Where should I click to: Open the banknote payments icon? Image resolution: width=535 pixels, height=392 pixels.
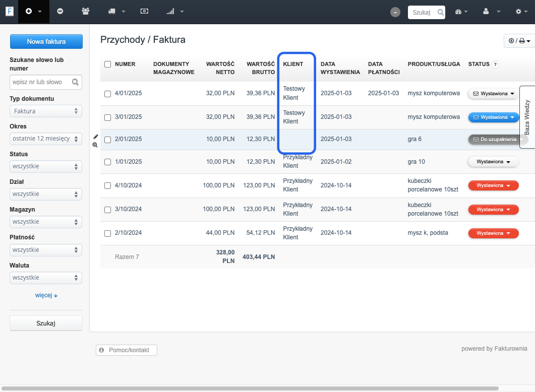(x=144, y=11)
